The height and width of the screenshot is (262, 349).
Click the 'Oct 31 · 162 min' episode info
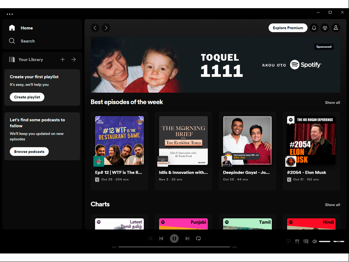click(306, 179)
